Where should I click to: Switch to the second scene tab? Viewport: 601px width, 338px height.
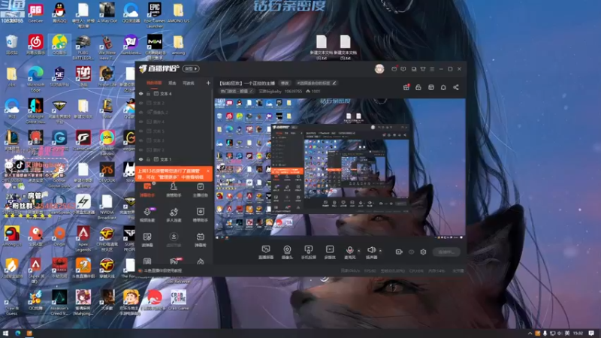pos(173,83)
